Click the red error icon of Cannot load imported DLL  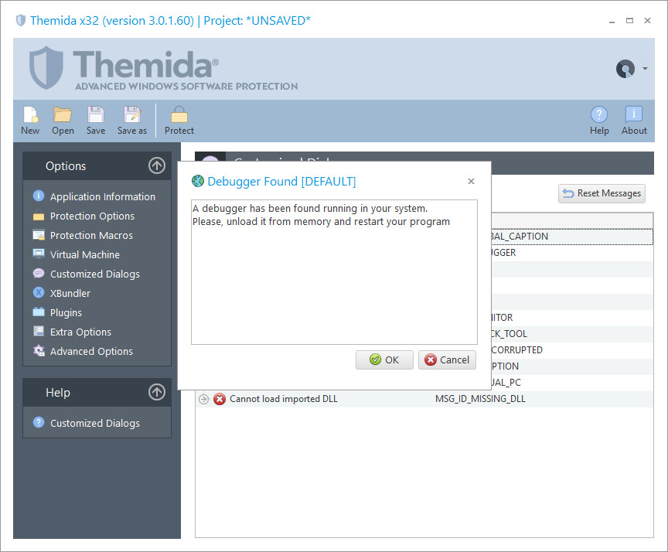coord(220,399)
